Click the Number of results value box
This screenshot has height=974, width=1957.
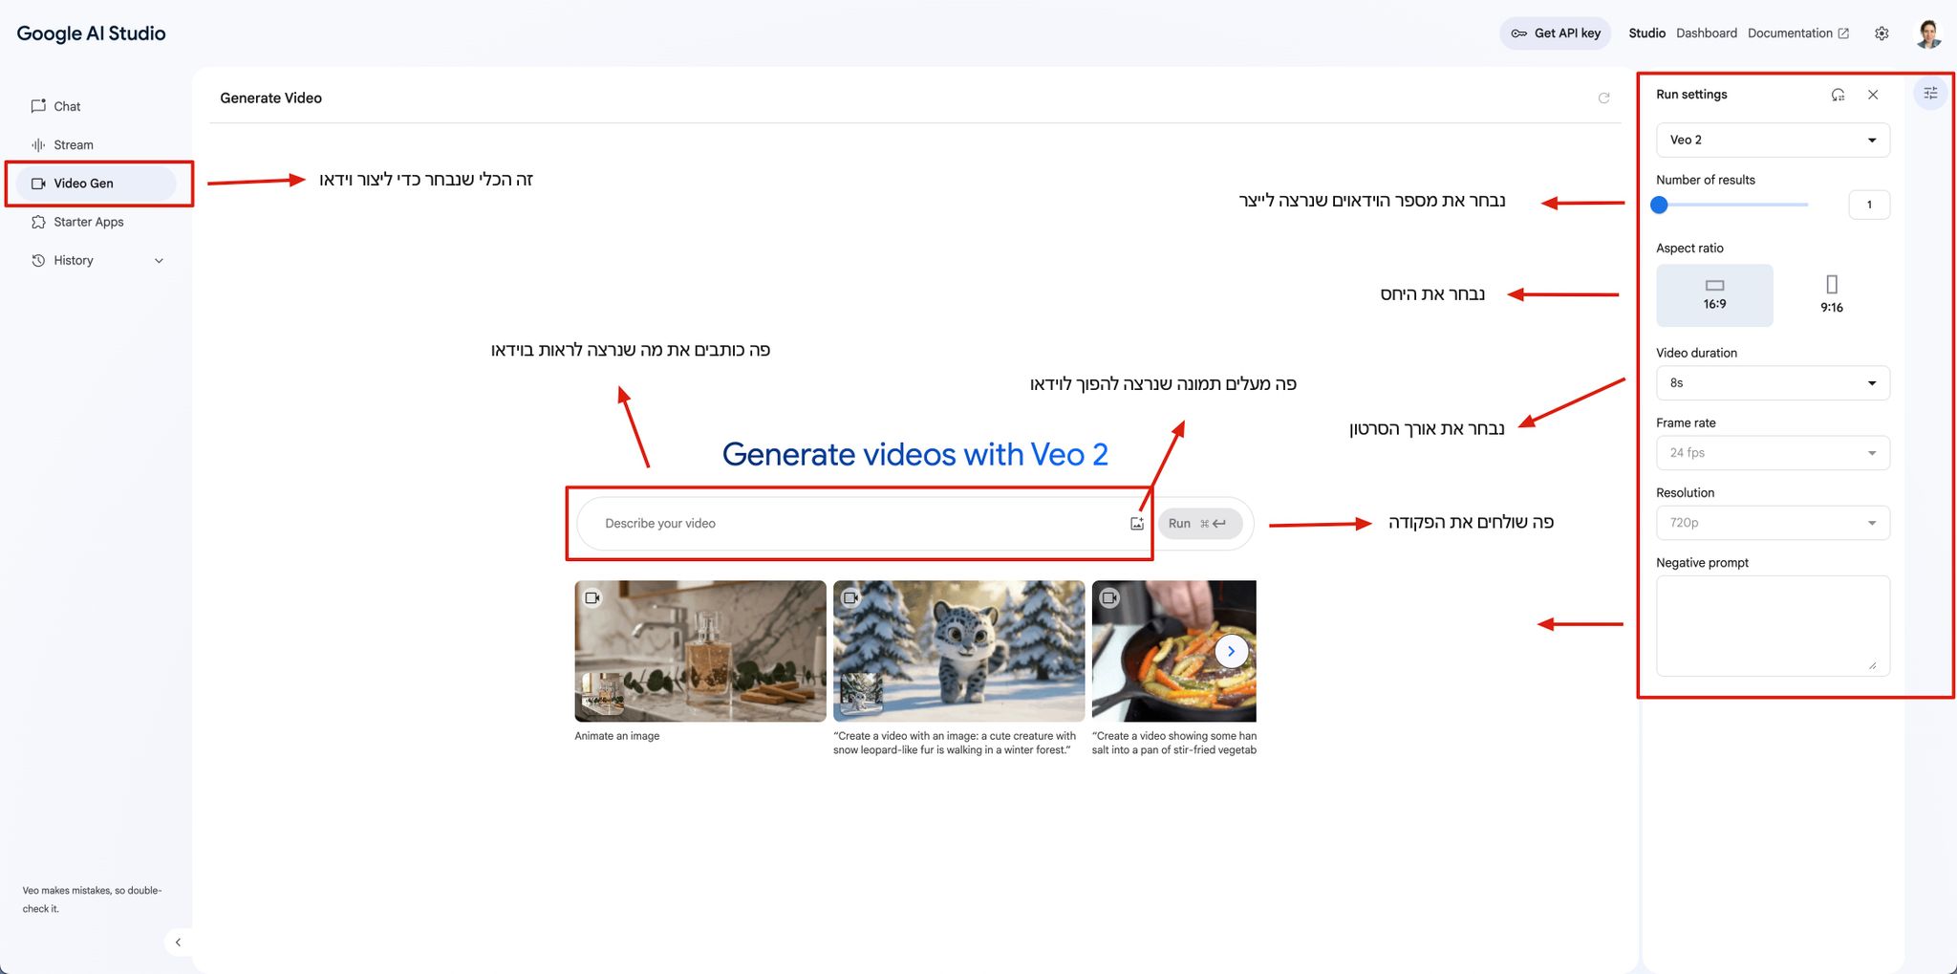click(1869, 205)
